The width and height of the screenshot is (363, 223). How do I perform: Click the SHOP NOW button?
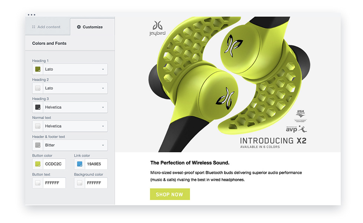(x=170, y=194)
